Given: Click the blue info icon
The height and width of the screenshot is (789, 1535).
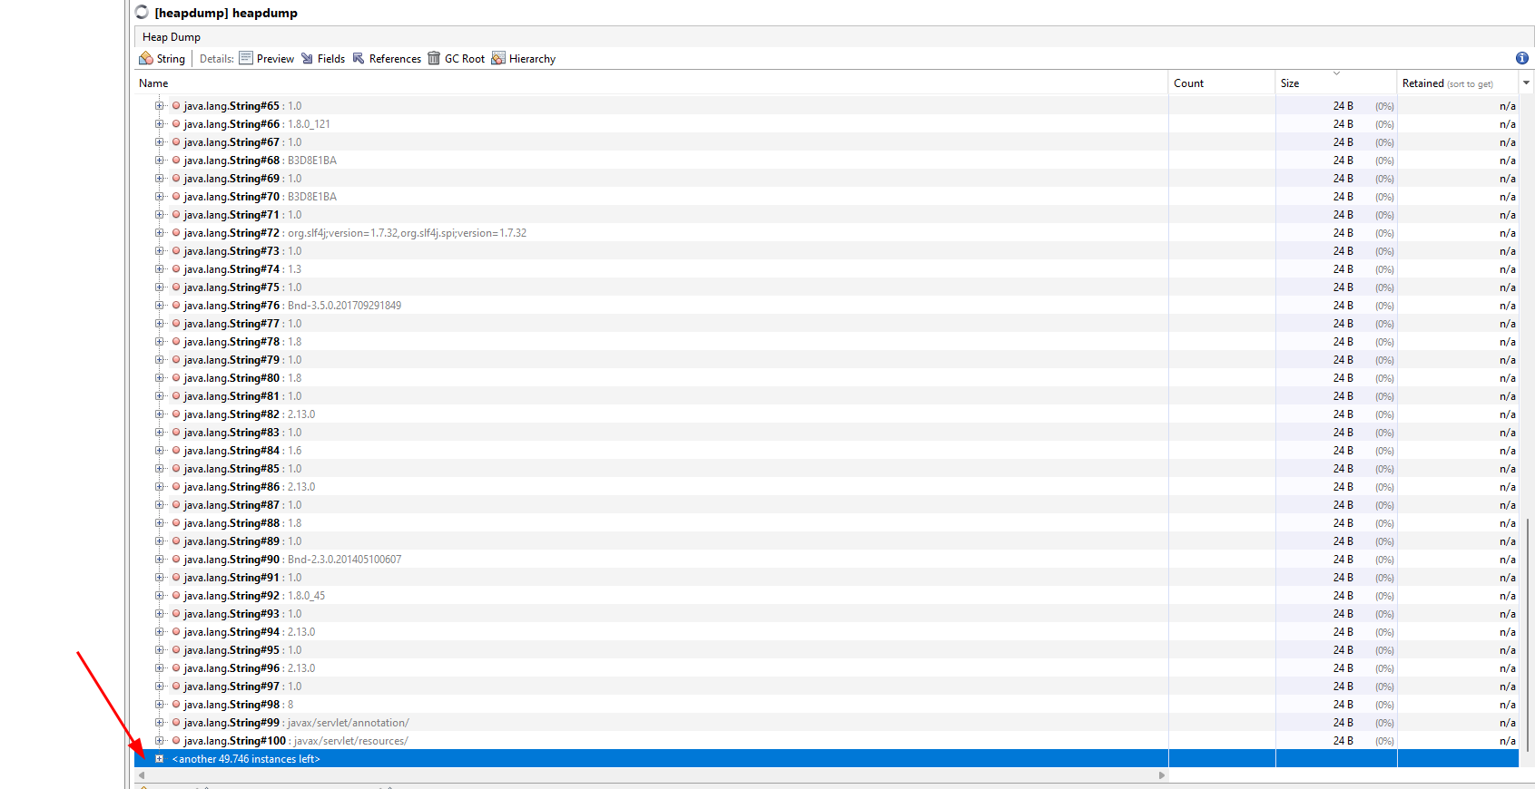Looking at the screenshot, I should point(1522,58).
